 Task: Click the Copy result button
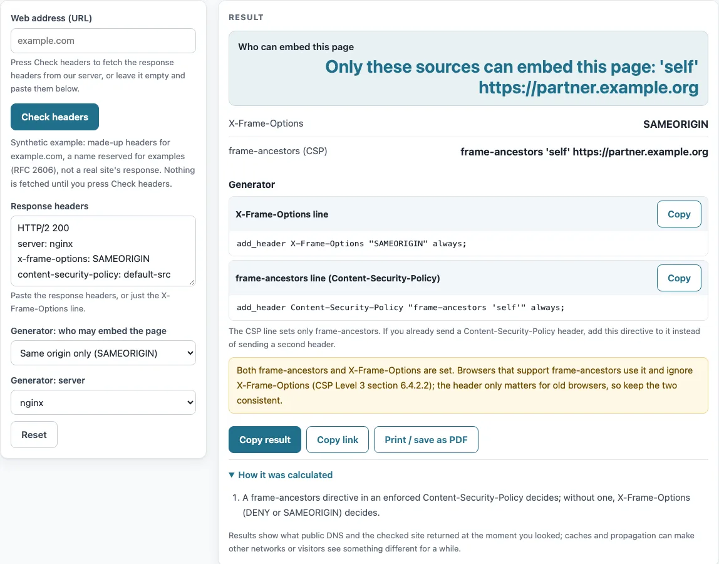pos(265,440)
